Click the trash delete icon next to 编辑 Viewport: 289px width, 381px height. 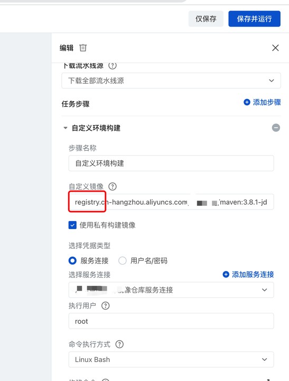coord(83,48)
